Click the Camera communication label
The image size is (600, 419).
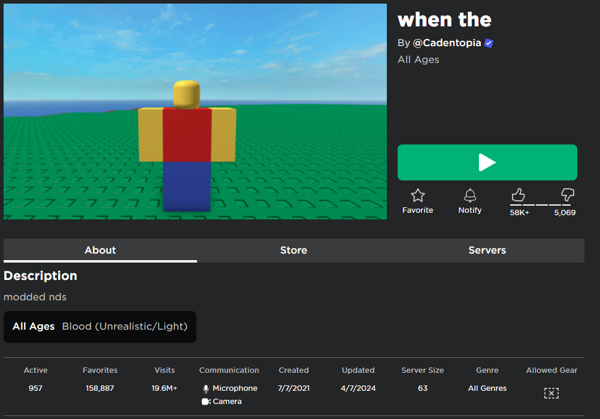tap(228, 402)
